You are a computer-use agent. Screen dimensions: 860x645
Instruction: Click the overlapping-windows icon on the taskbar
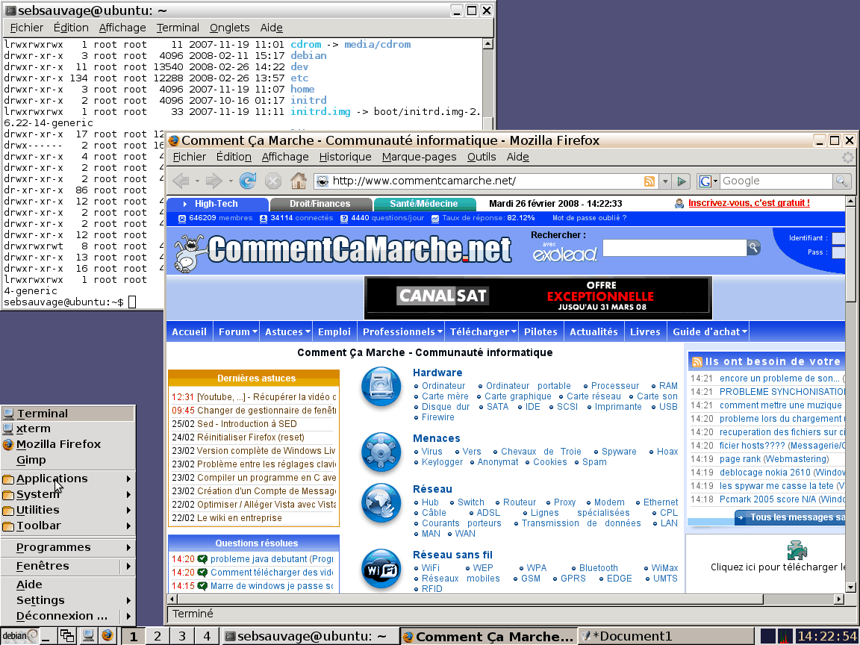67,636
